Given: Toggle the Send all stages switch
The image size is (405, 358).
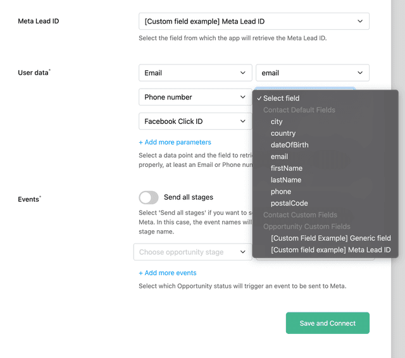Looking at the screenshot, I should 149,197.
